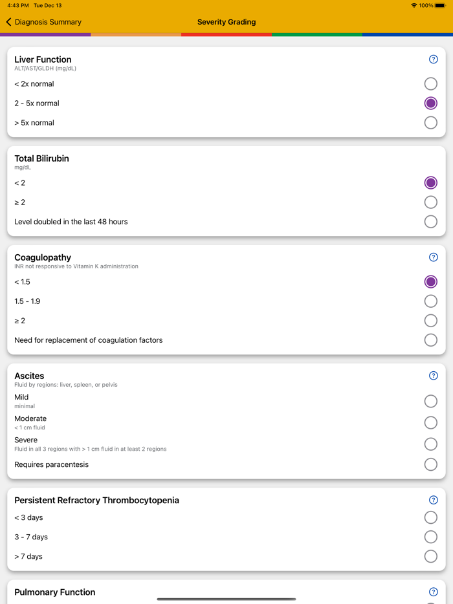This screenshot has height=604, width=453.
Task: Open the Liver Function help icon
Action: pos(432,59)
